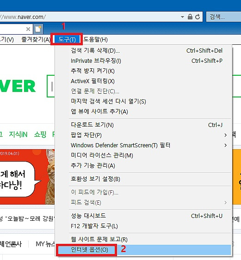This screenshot has width=241, height=260.
Task: Open the MY뉴스 tab on Naver
Action: click(45, 244)
